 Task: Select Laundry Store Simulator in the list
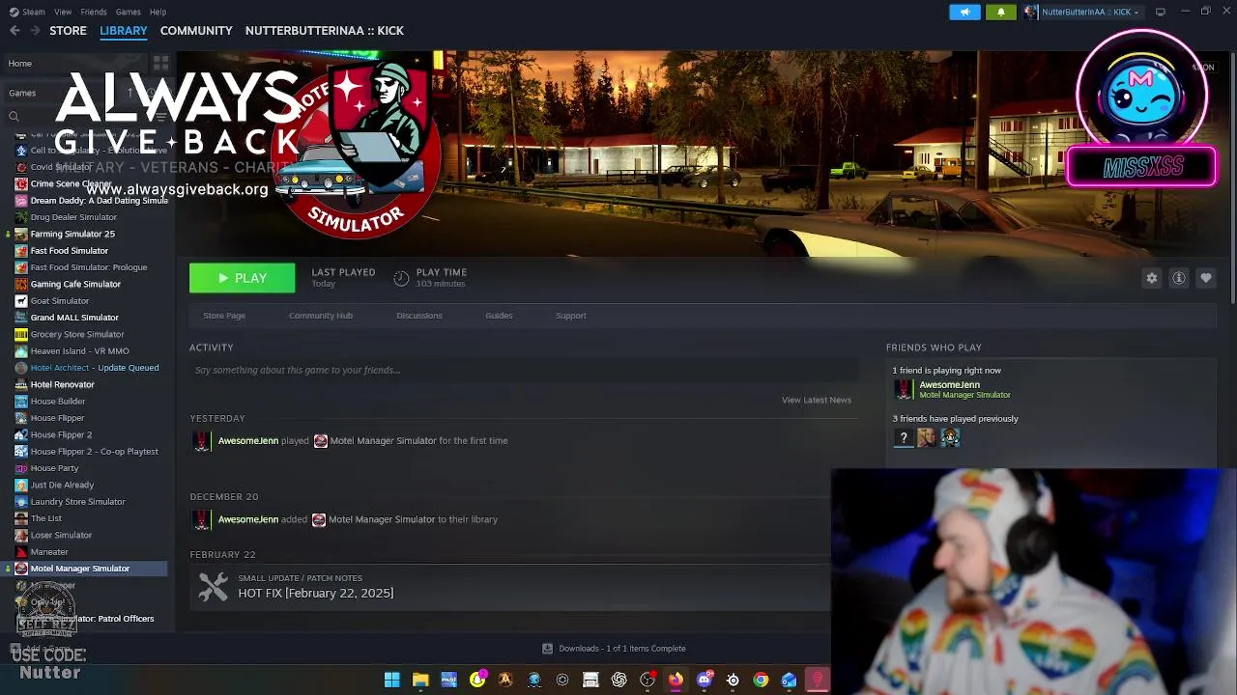[77, 502]
